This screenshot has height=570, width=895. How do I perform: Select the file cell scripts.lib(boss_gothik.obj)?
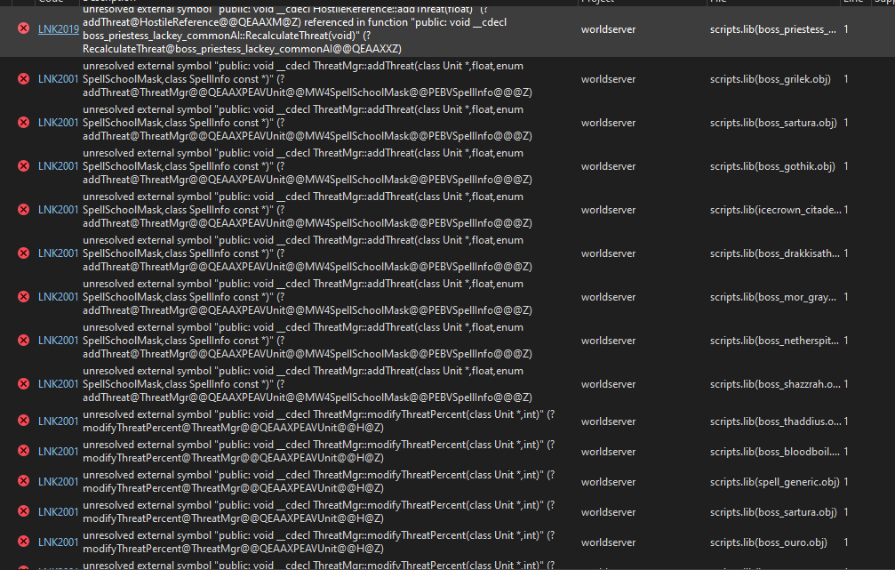click(x=772, y=167)
